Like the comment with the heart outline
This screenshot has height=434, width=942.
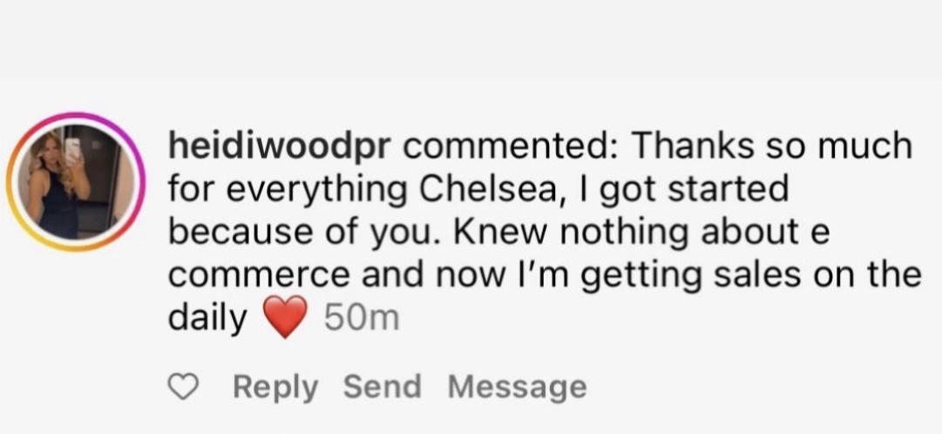(183, 387)
